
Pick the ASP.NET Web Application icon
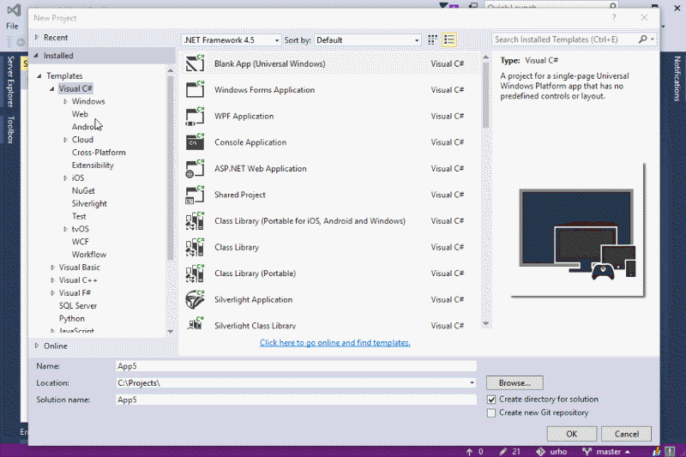pos(196,168)
